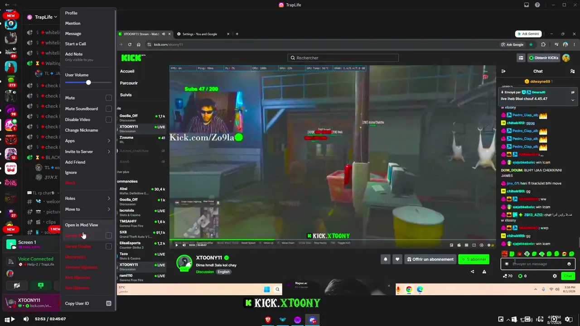Expand the Apps submenu

(88, 141)
